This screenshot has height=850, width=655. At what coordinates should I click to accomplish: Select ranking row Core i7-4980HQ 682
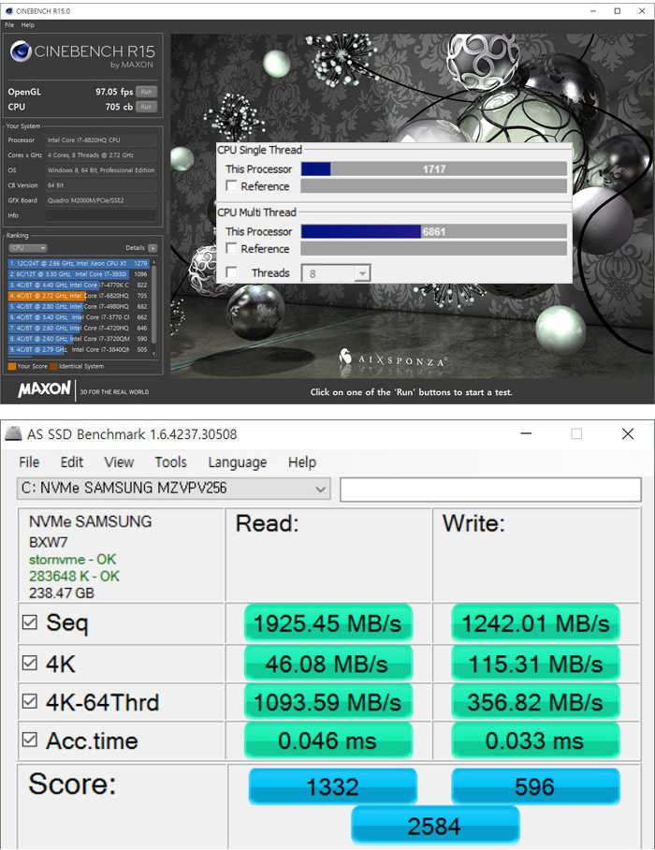pos(79,307)
